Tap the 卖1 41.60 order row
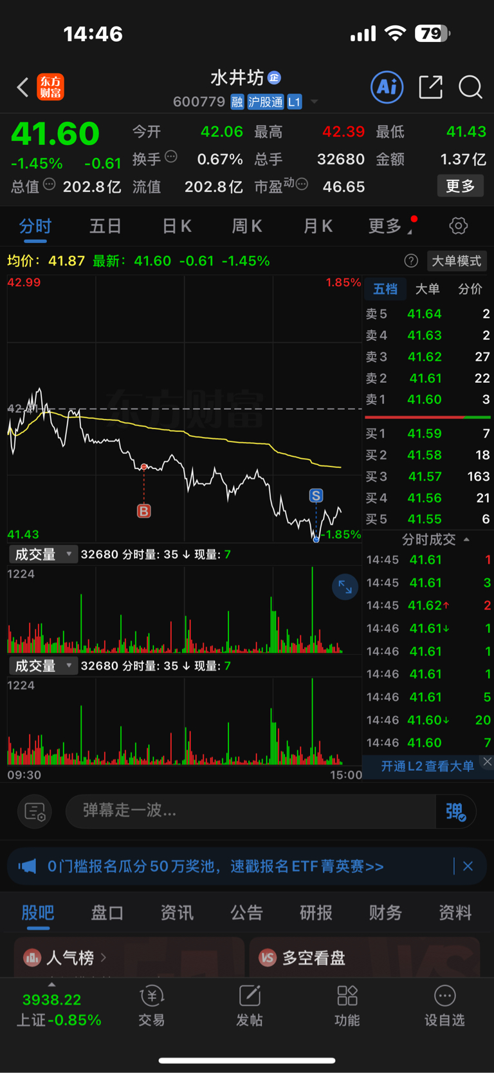Viewport: 494px width, 1073px height. (x=428, y=400)
